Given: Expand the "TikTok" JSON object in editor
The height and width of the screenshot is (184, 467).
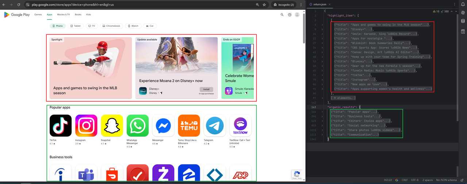Looking at the screenshot, I should (x=322, y=75).
